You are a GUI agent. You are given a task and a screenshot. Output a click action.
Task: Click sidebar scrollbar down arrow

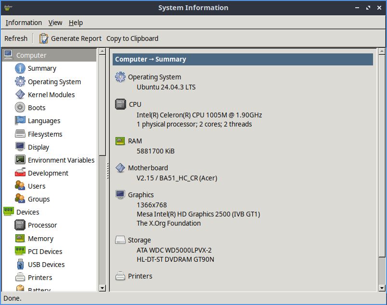tap(102, 288)
